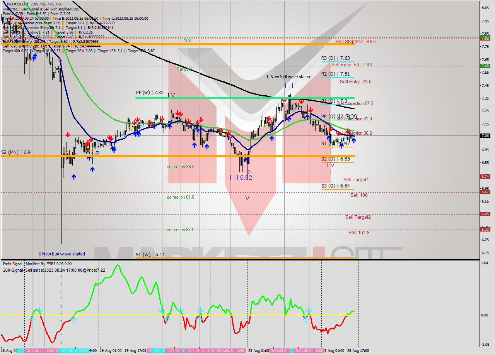495x355 pixels.
Task: Click the 6.33 price tag on axis
Action: pos(485,229)
